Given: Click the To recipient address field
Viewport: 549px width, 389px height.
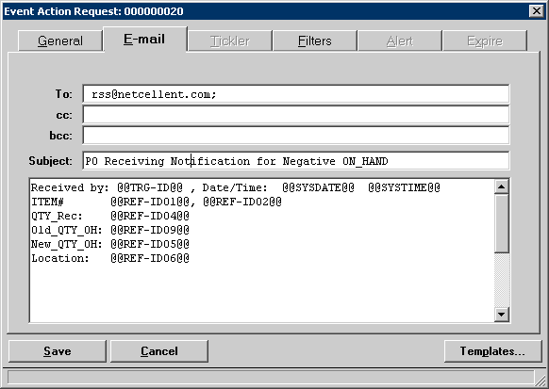Looking at the screenshot, I should (x=296, y=94).
